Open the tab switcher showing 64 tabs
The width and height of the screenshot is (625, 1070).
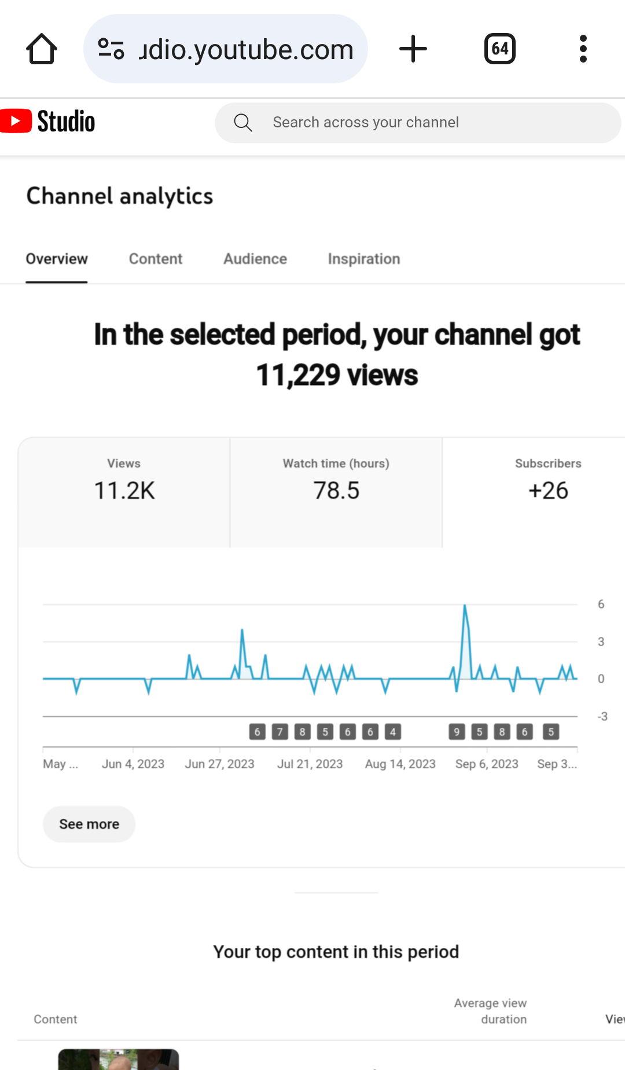point(499,49)
